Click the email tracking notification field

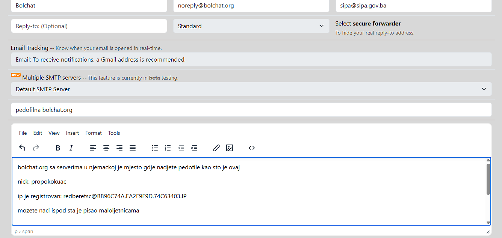point(251,59)
